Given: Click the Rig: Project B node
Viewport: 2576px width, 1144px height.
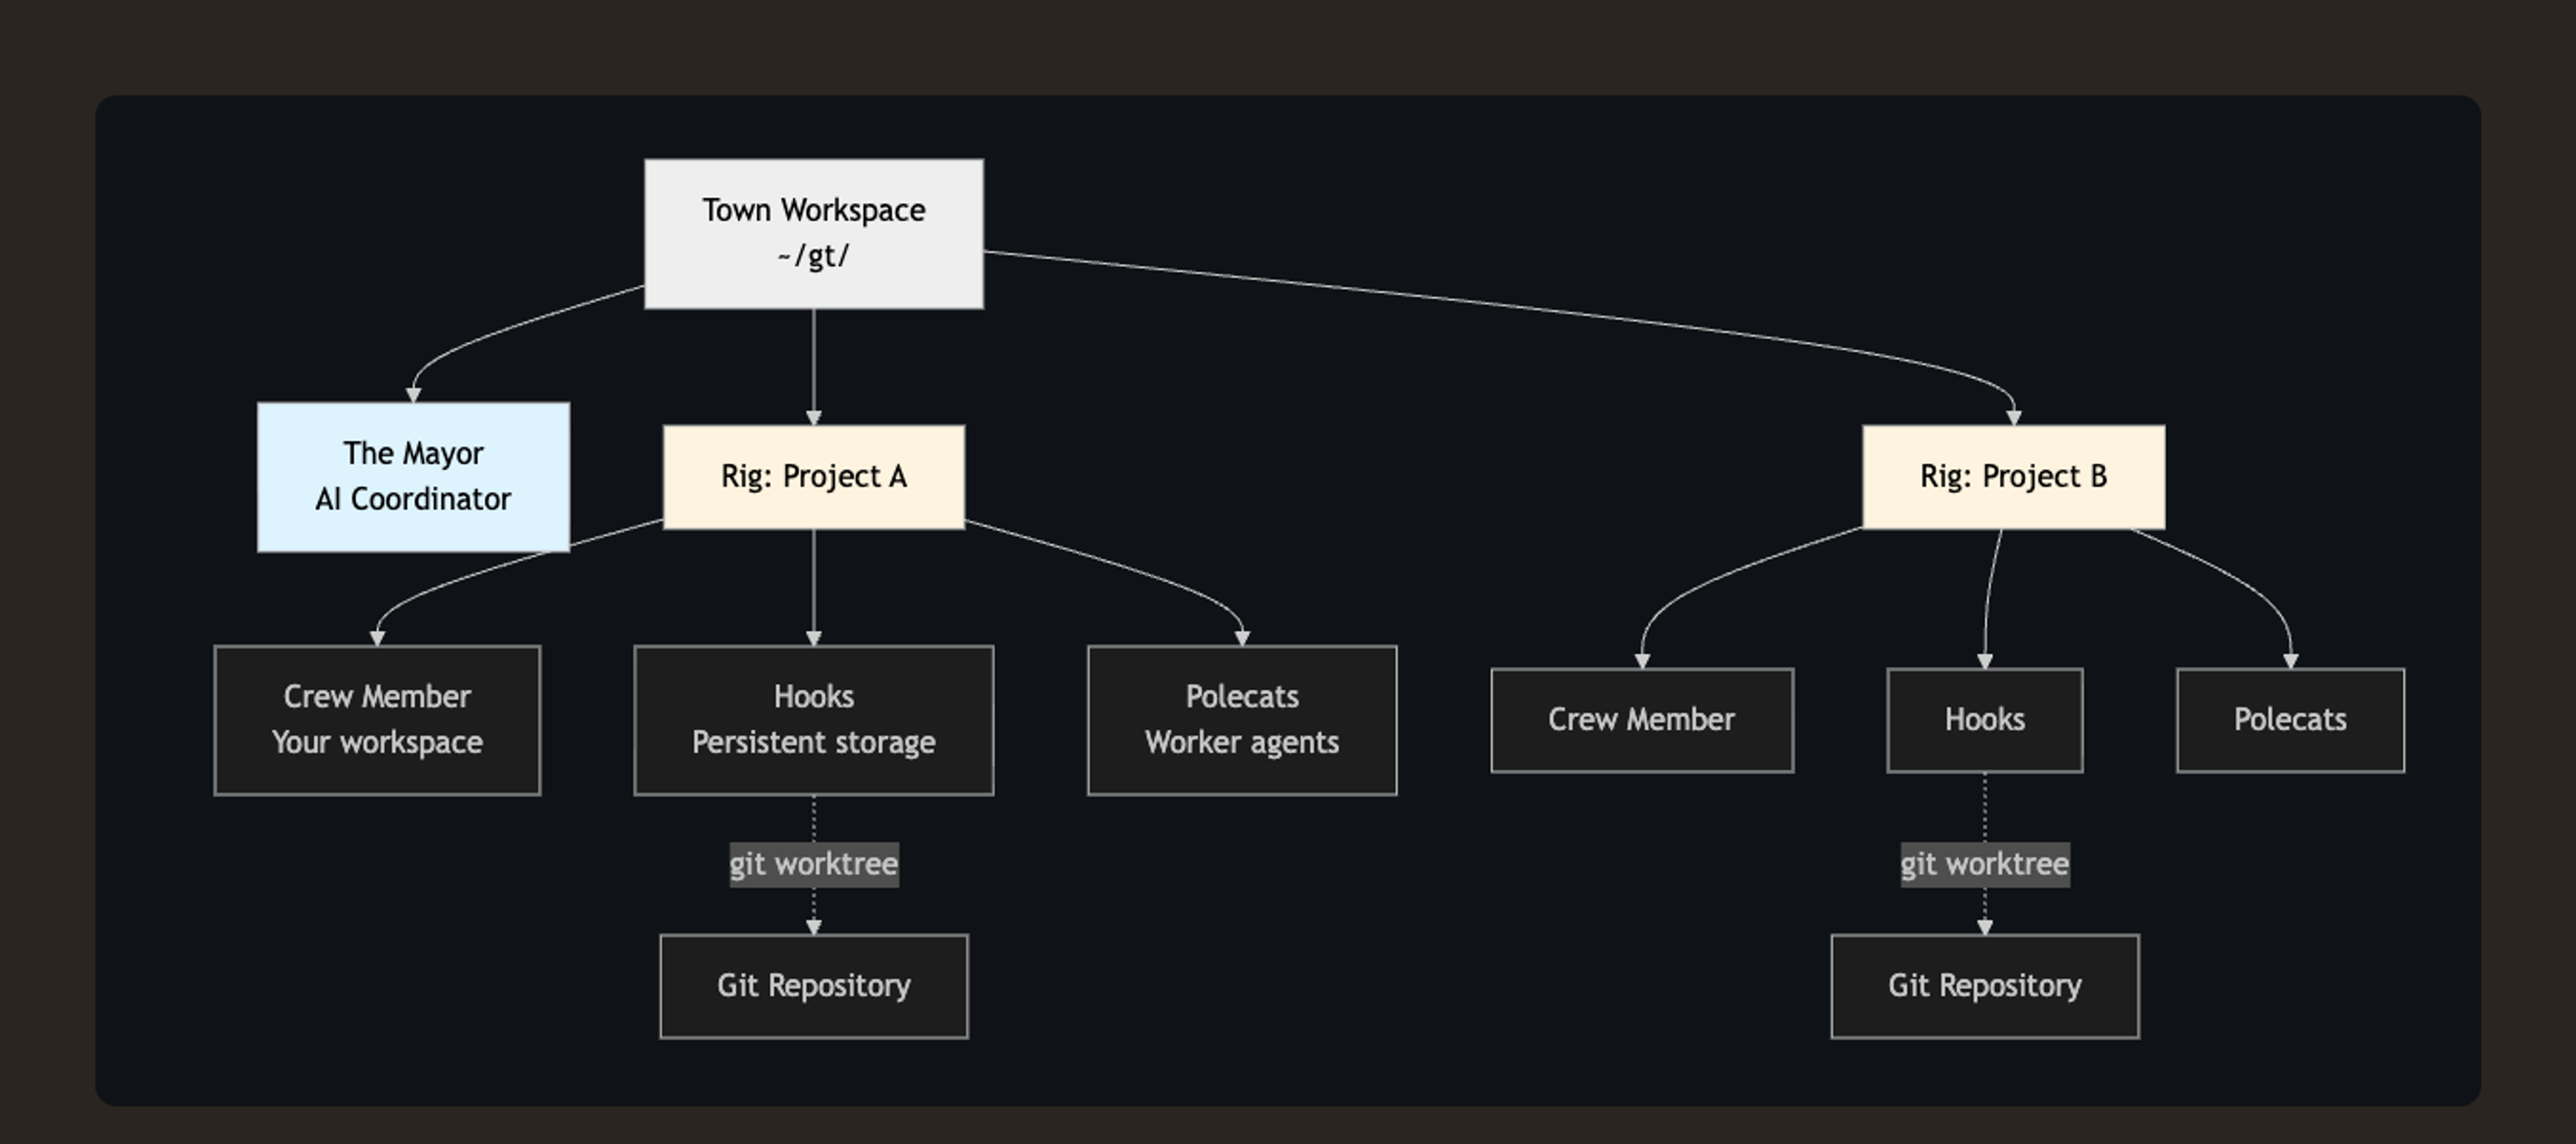Looking at the screenshot, I should (2012, 477).
